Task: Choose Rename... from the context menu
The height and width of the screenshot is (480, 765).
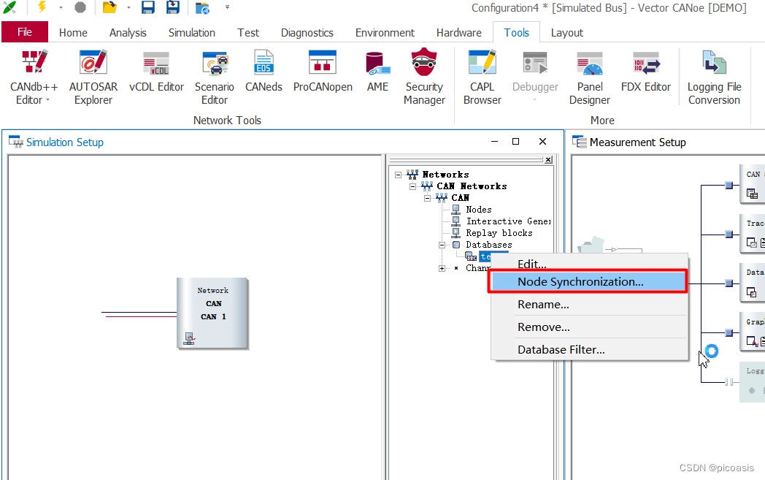Action: coord(589,305)
